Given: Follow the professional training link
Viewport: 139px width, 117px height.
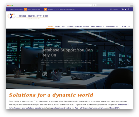Looking at the screenshot, I should point(62,108).
